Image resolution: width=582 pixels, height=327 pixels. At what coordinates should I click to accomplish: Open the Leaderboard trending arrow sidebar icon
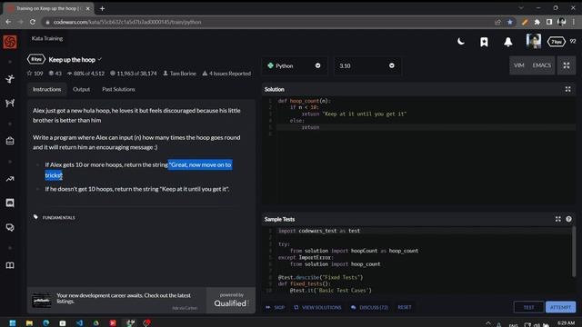pyautogui.click(x=10, y=179)
